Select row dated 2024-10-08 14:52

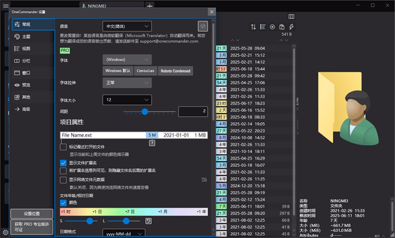[x=253, y=138]
